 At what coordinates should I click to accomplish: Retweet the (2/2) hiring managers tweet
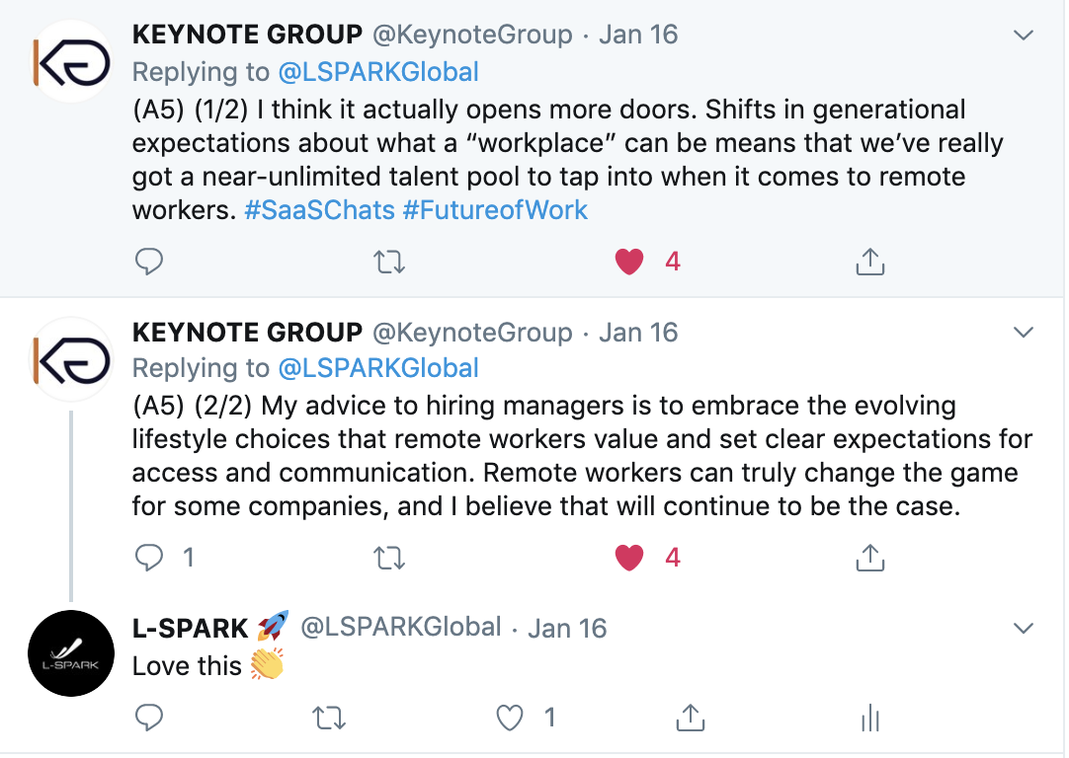(389, 559)
